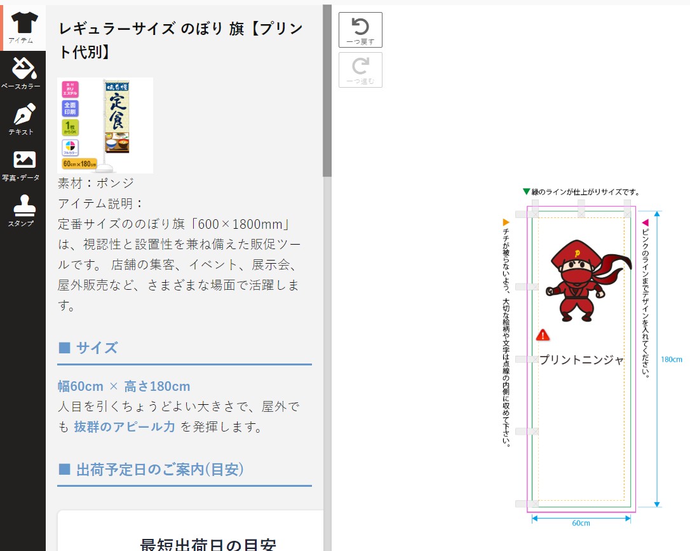The image size is (690, 551).
Task: Click the nobori flag product thumbnail
Action: pos(105,125)
